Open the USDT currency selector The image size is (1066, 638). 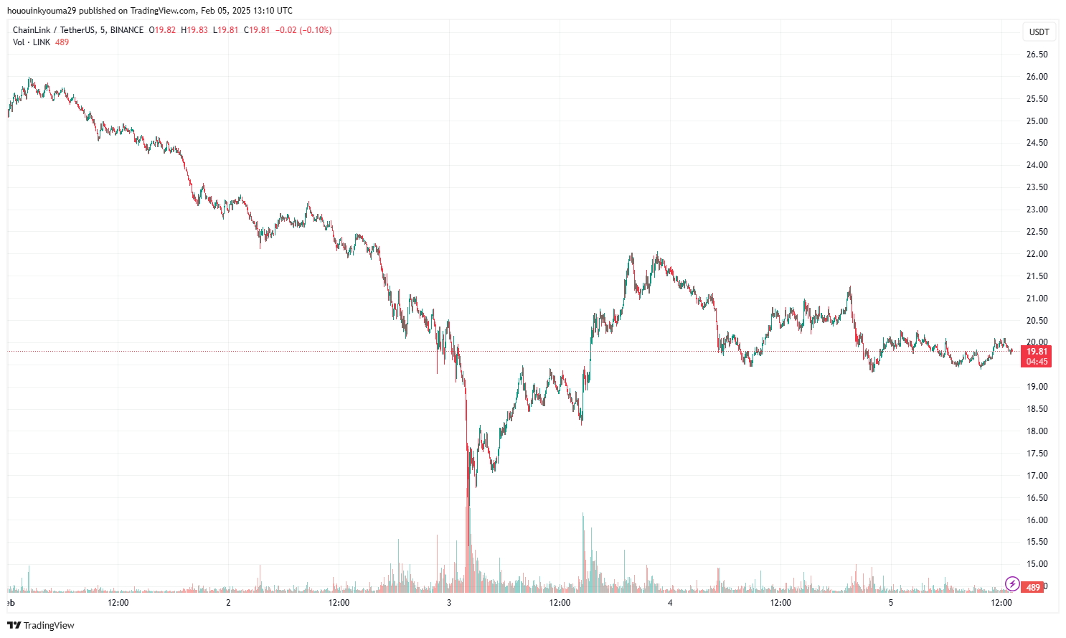(1039, 32)
